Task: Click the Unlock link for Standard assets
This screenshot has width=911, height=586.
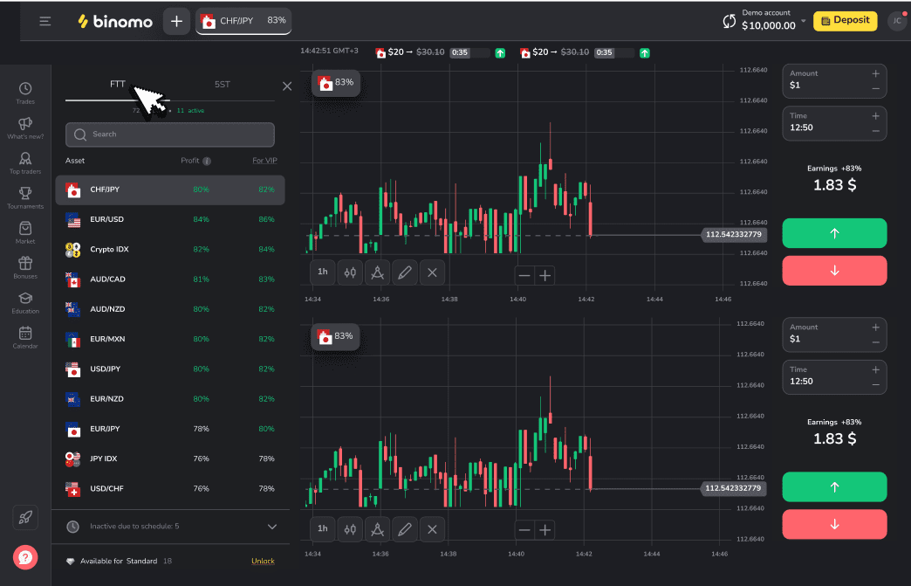Action: (263, 561)
